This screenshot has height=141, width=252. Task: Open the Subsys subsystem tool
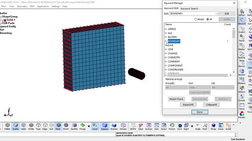[x=241, y=89]
